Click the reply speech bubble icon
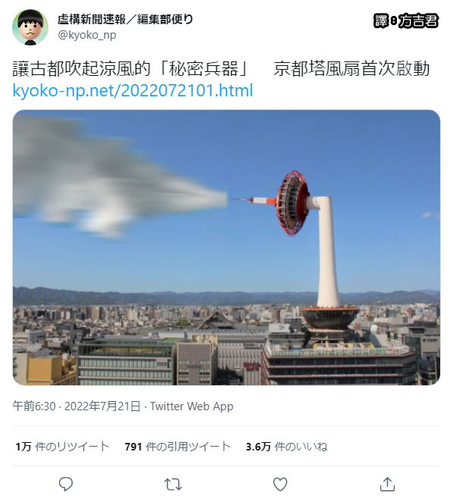 66,484
